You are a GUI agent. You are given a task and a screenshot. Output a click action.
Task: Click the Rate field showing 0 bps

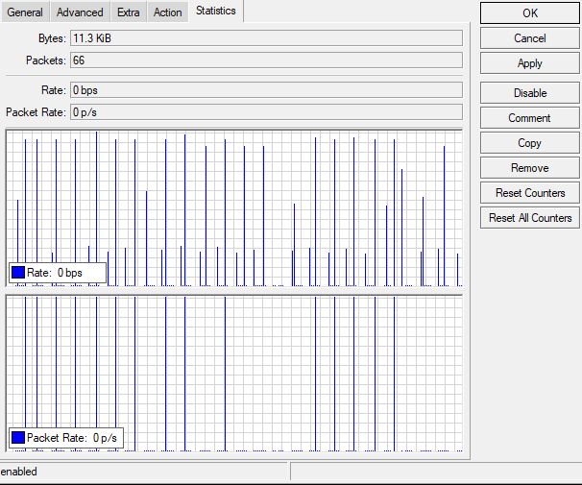pyautogui.click(x=266, y=90)
